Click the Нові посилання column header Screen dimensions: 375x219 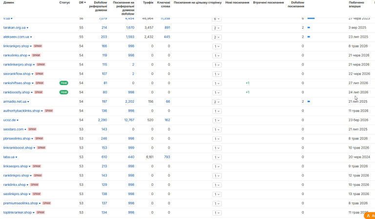click(x=237, y=2)
